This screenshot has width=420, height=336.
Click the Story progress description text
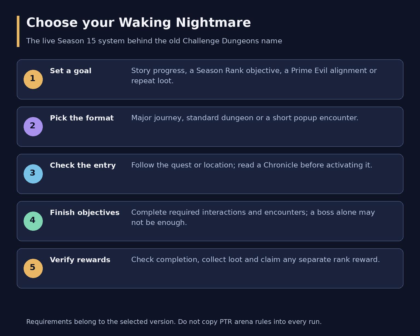(254, 76)
